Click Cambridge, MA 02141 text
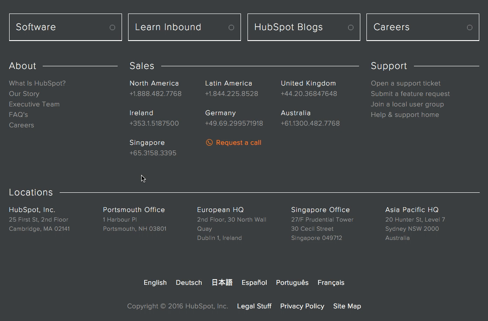The width and height of the screenshot is (488, 321). [x=39, y=229]
